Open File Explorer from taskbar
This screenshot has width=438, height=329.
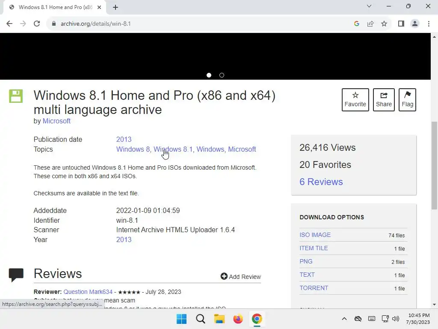pyautogui.click(x=219, y=319)
